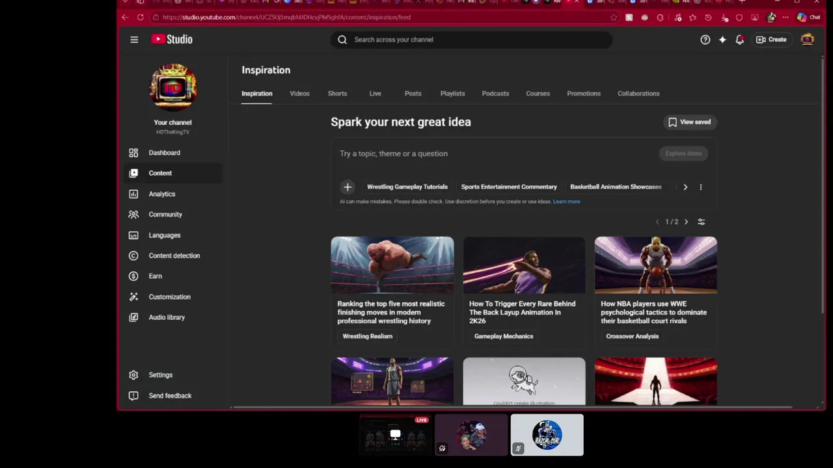Open the NBA players WWE tactics thumbnail
Screen dimensions: 833x468
pos(656,265)
